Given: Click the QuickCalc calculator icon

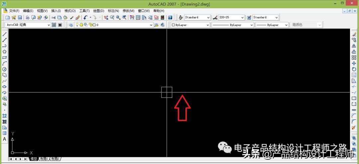Looking at the screenshot, I should (x=162, y=17).
